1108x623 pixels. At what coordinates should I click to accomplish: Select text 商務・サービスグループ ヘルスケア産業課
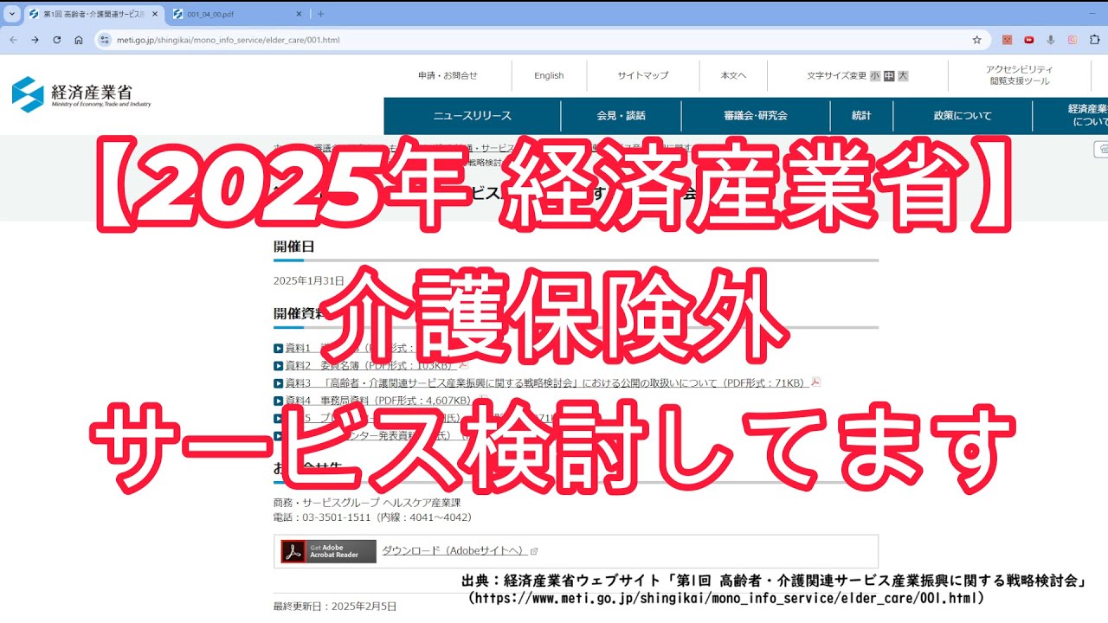[x=367, y=503]
